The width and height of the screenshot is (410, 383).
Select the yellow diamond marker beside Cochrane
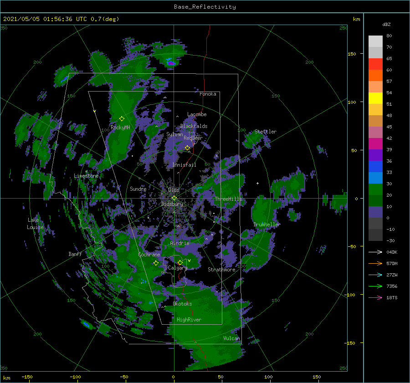pyautogui.click(x=156, y=263)
